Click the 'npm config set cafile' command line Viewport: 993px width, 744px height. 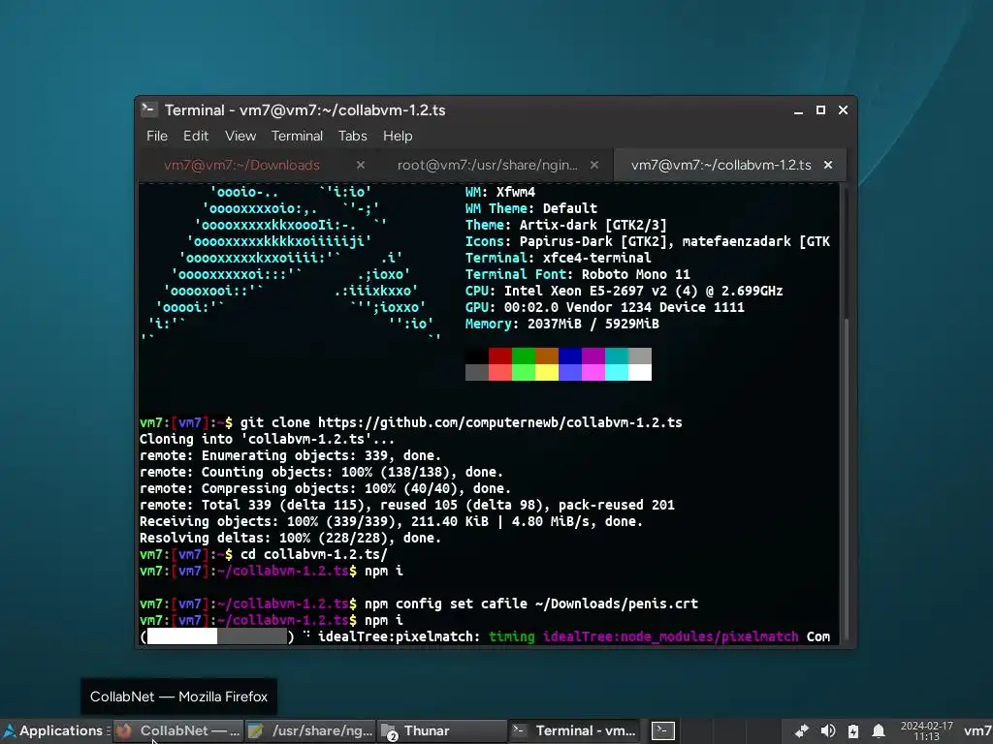coord(530,604)
